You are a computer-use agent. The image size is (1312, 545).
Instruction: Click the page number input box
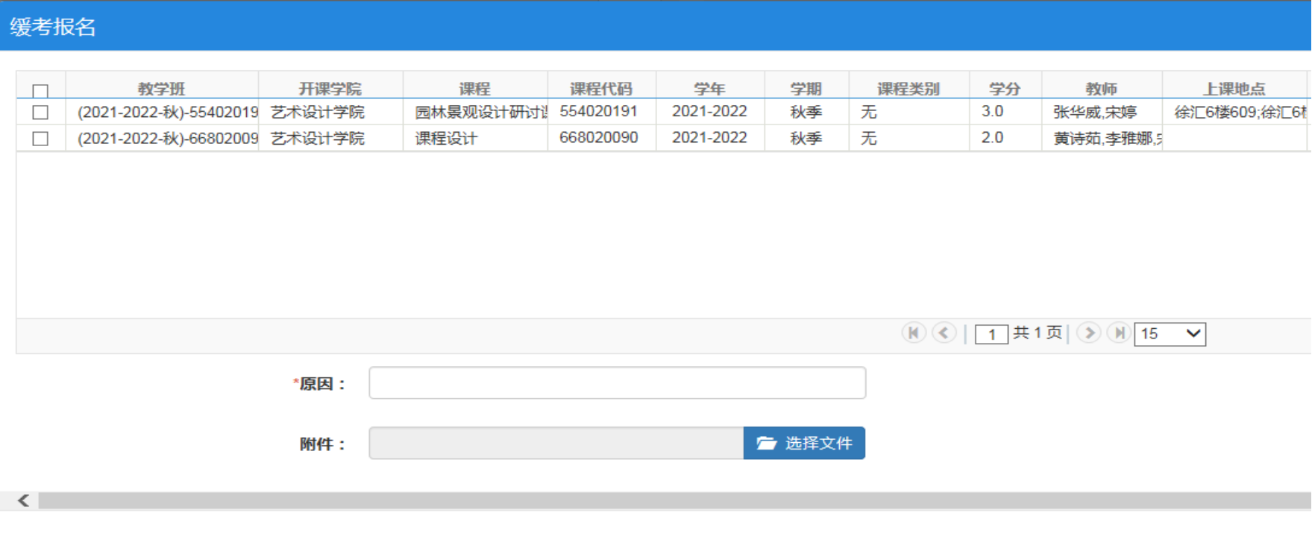tap(991, 334)
